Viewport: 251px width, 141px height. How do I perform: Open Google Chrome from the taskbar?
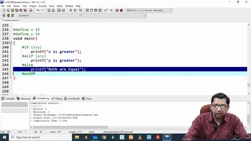(104, 137)
